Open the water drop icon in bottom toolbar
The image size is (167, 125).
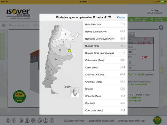tap(21, 121)
